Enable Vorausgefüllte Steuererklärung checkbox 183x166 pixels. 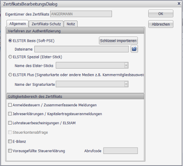click(x=10, y=151)
